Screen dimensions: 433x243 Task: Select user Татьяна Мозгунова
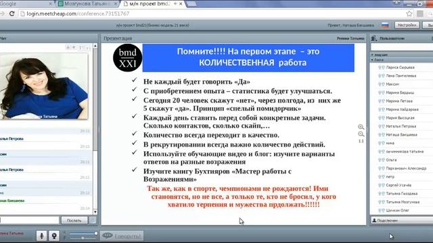point(403,202)
